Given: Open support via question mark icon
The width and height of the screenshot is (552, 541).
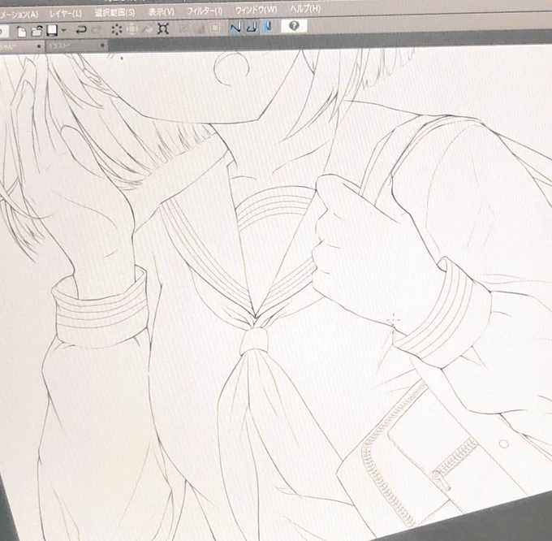Looking at the screenshot, I should click(294, 26).
